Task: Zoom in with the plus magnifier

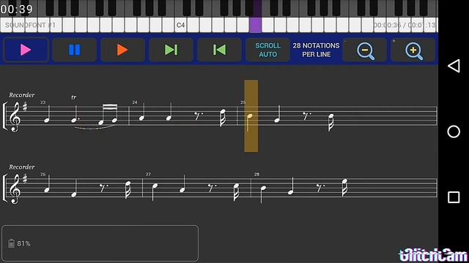Action: tap(413, 50)
